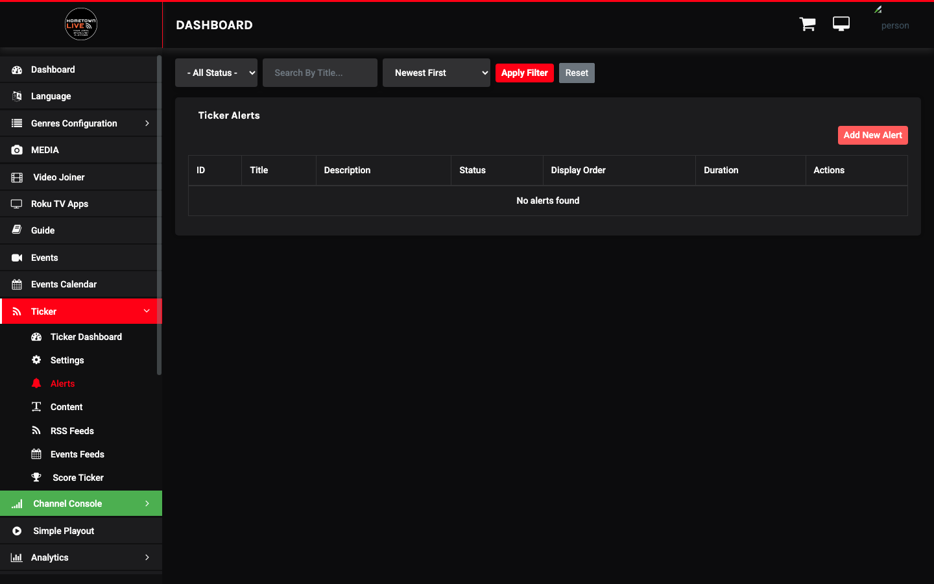Screen dimensions: 934x584
Task: Click Add New Alert button
Action: point(872,135)
